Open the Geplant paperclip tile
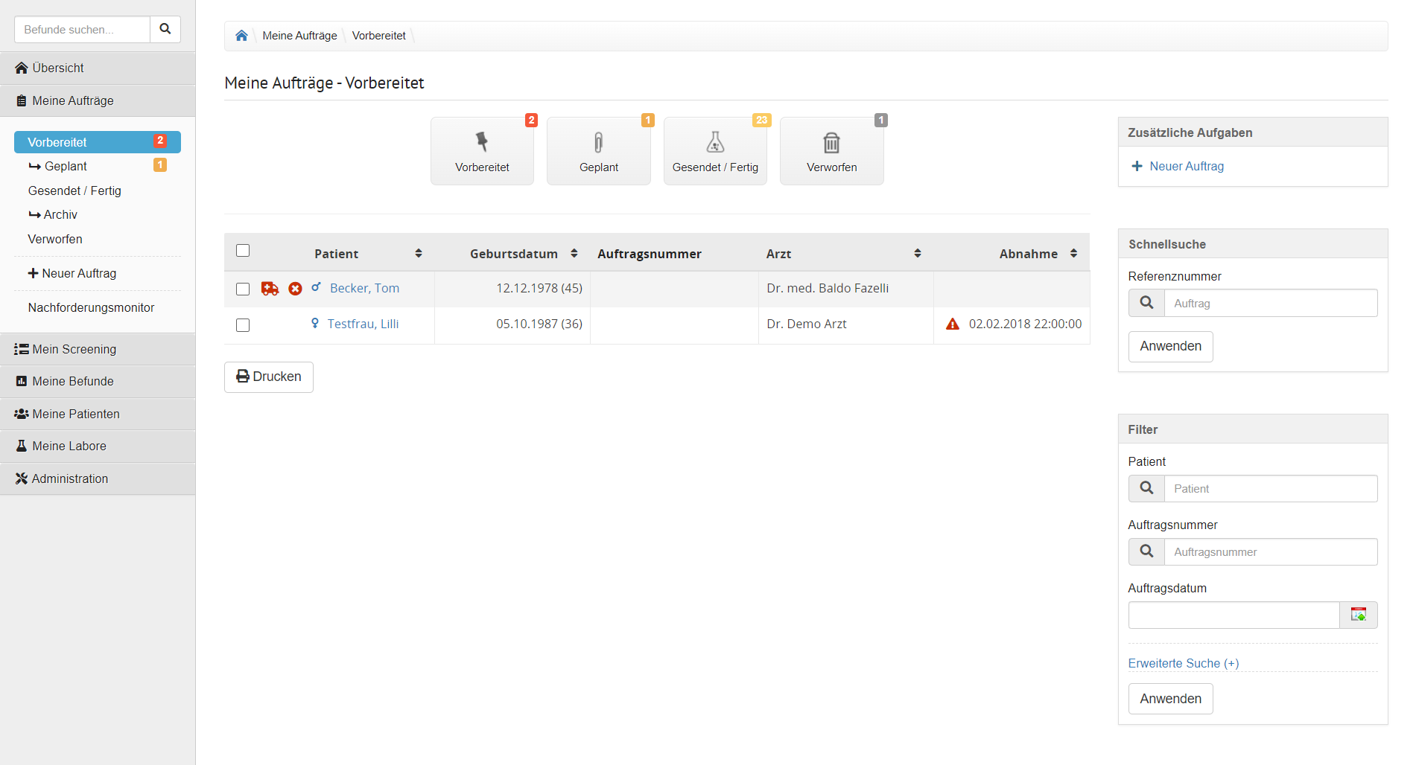 pos(598,151)
